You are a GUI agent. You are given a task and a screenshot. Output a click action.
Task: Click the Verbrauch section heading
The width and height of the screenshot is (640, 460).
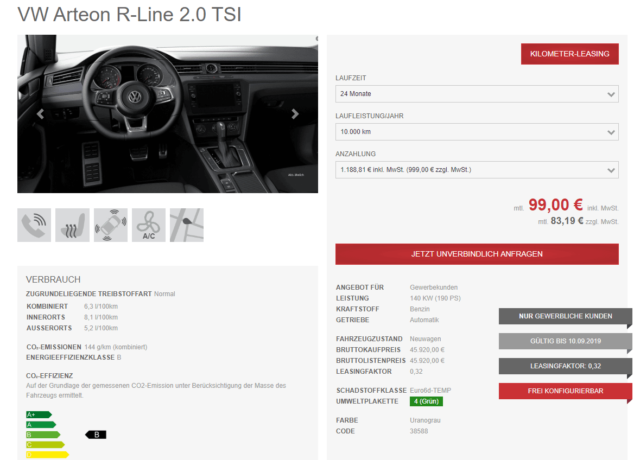coord(53,280)
